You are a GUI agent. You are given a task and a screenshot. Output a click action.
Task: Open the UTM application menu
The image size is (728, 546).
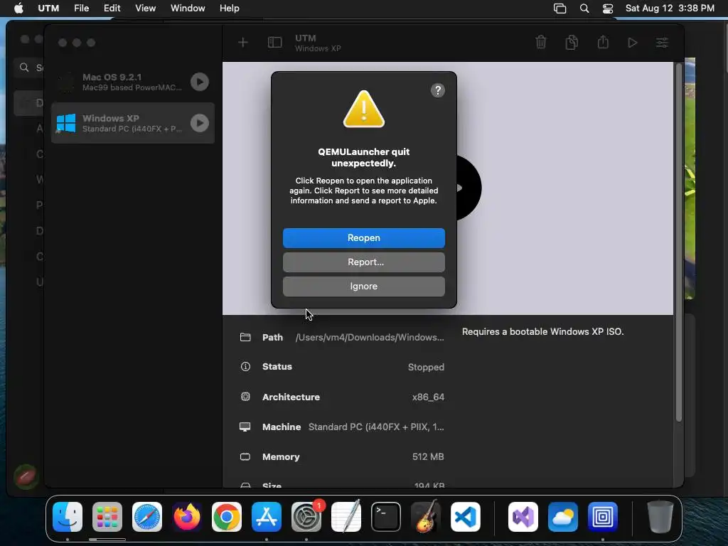48,8
